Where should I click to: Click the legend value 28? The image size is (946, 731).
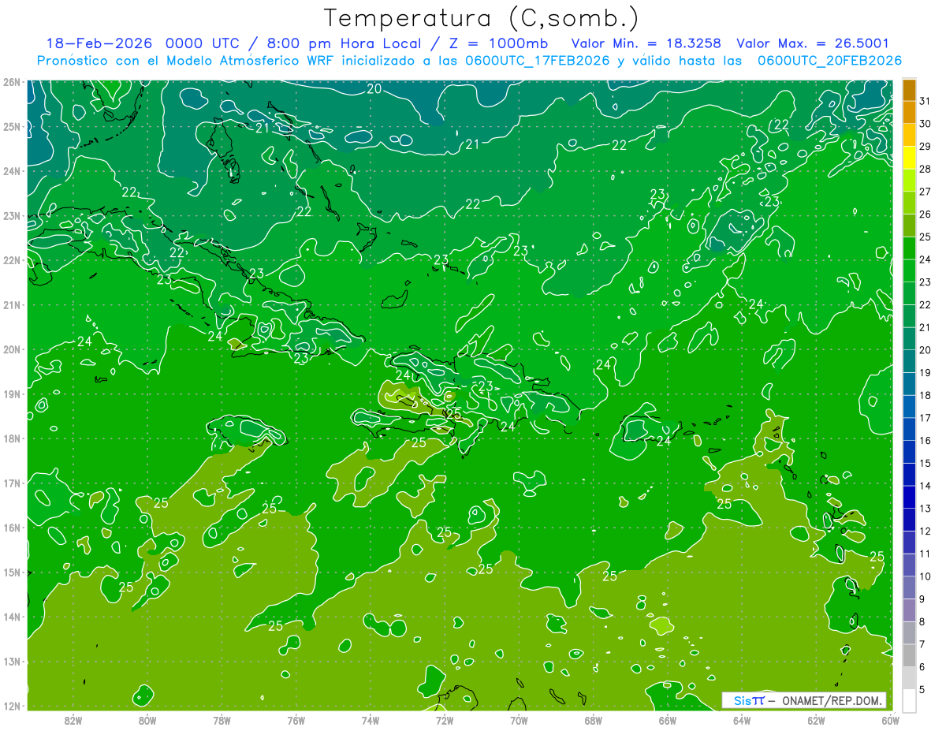point(926,170)
